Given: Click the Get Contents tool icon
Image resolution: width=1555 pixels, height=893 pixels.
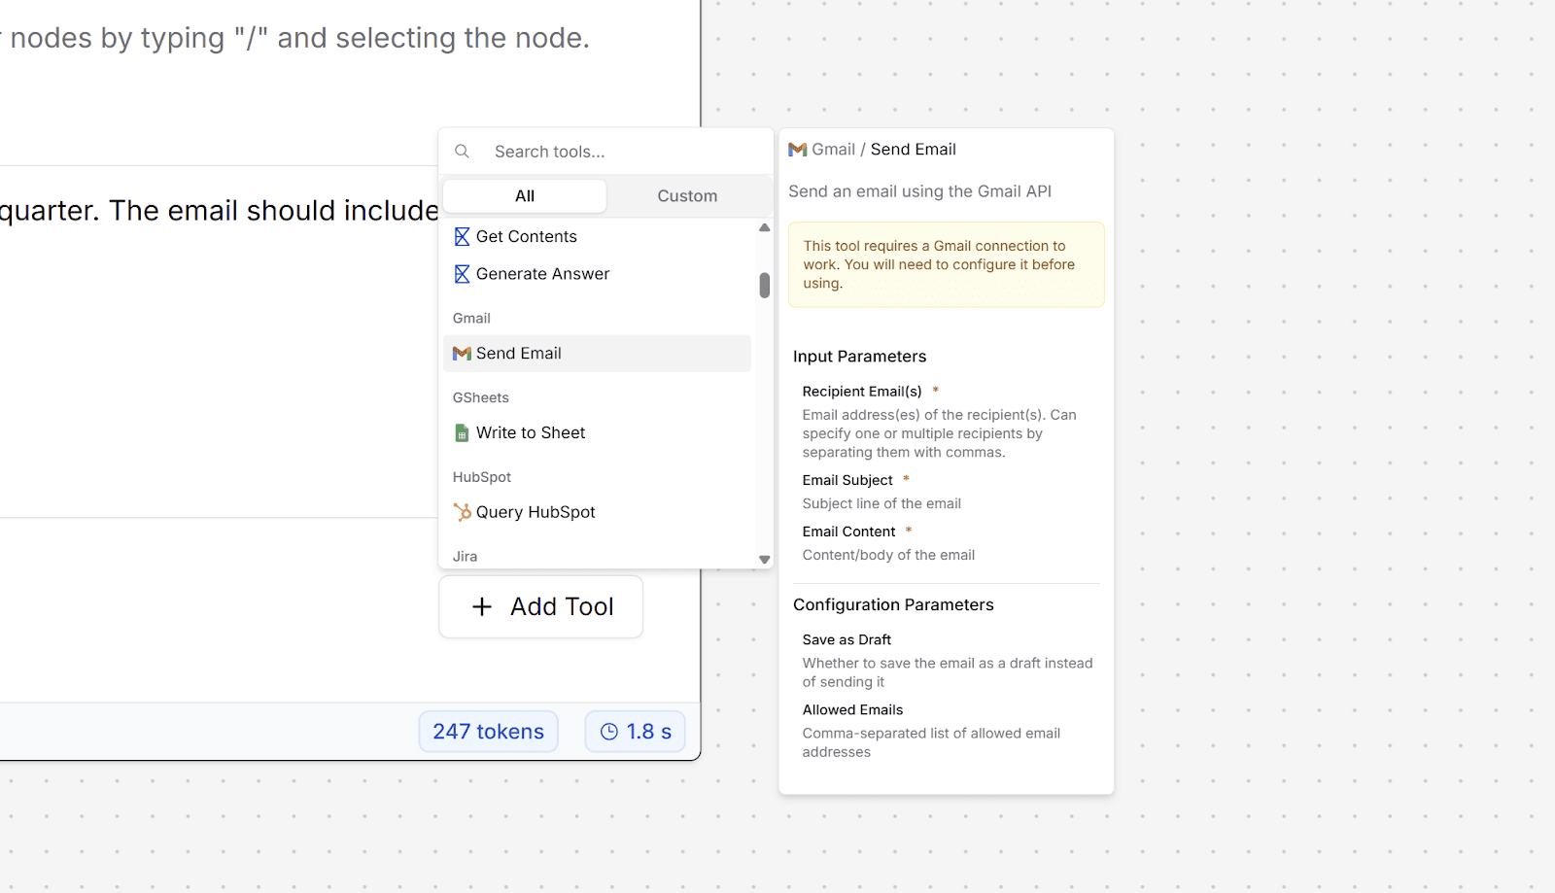Looking at the screenshot, I should (463, 237).
